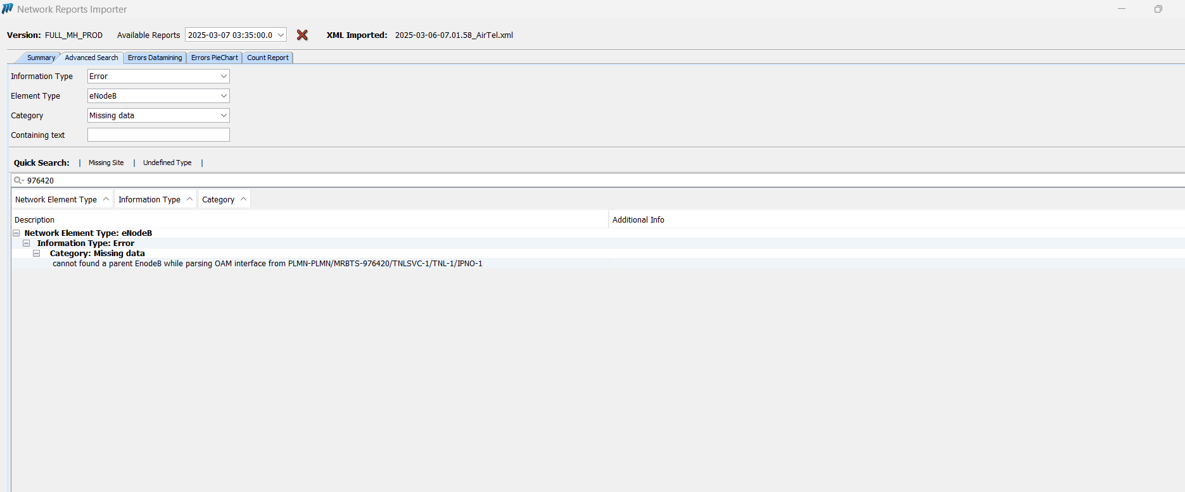Click the magnifier icon in the search field

18,180
